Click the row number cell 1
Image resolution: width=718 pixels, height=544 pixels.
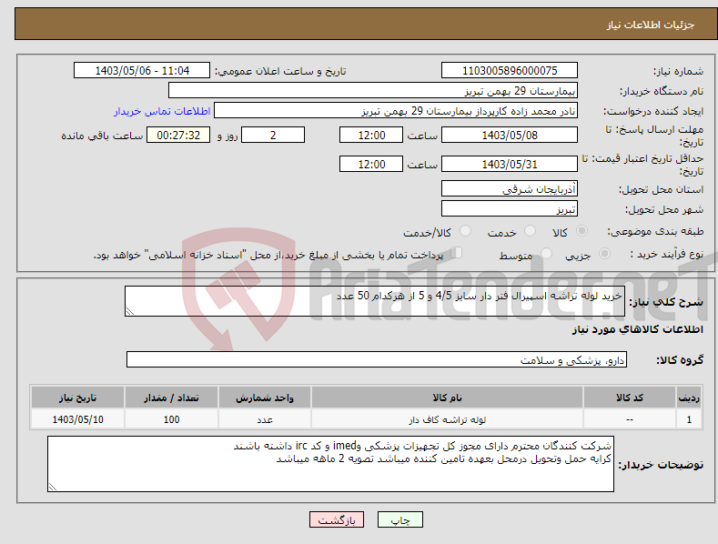tap(689, 419)
